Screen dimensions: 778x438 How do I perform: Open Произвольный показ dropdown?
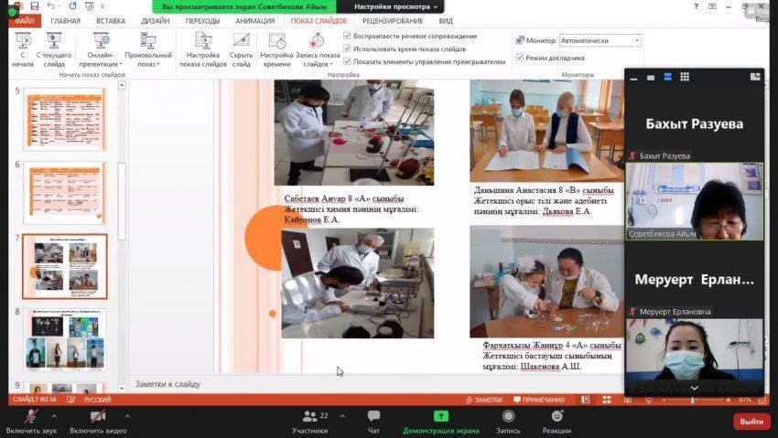coord(148,49)
